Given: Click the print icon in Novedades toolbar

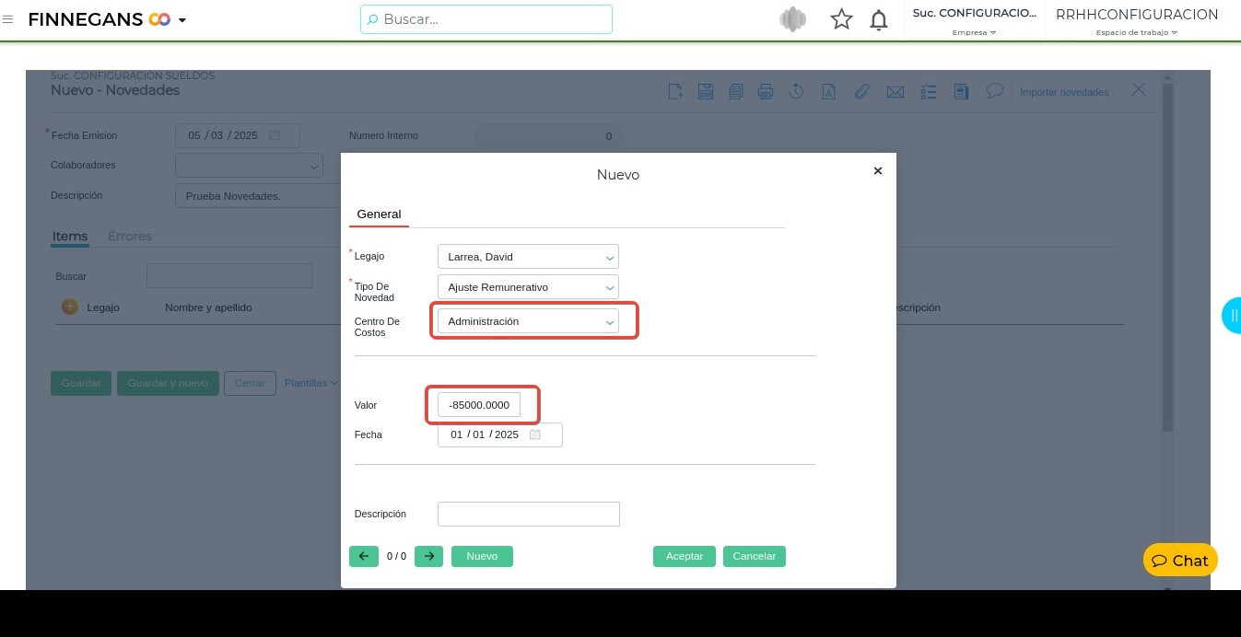Looking at the screenshot, I should pyautogui.click(x=766, y=91).
